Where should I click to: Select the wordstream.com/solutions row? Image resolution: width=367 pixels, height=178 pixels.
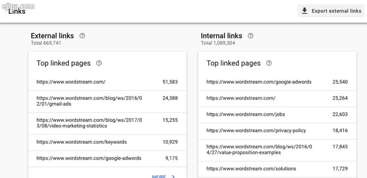click(277, 169)
